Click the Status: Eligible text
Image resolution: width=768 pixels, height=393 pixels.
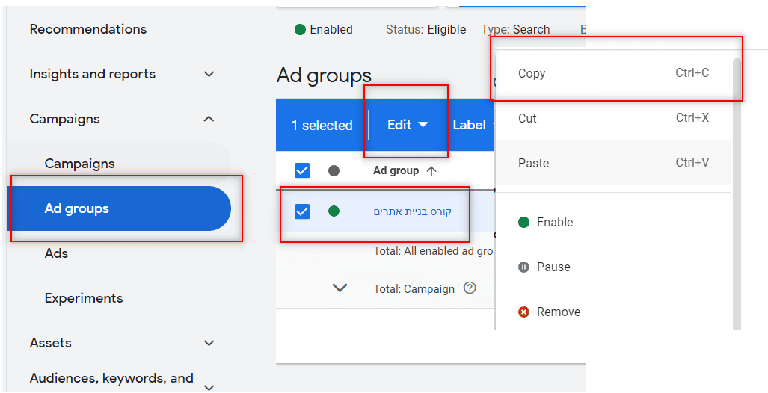(426, 30)
